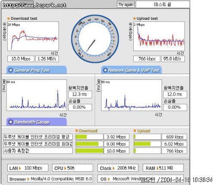The image size is (215, 185).
Task: Click the 3.92 Mbps download progress bar
Action: coord(89,137)
